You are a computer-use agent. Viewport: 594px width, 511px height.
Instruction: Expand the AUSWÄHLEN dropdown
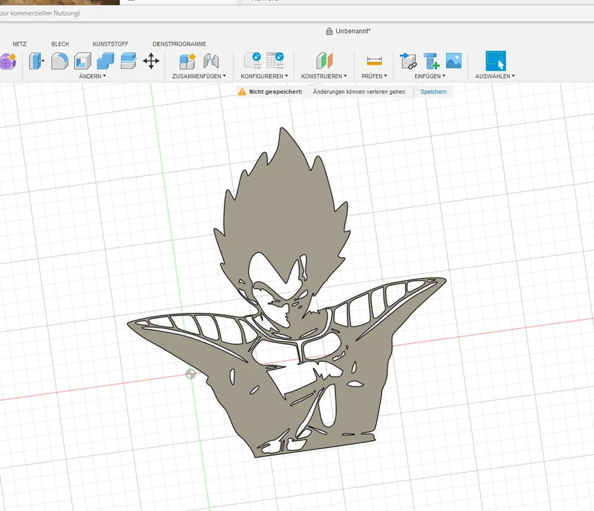tap(495, 76)
